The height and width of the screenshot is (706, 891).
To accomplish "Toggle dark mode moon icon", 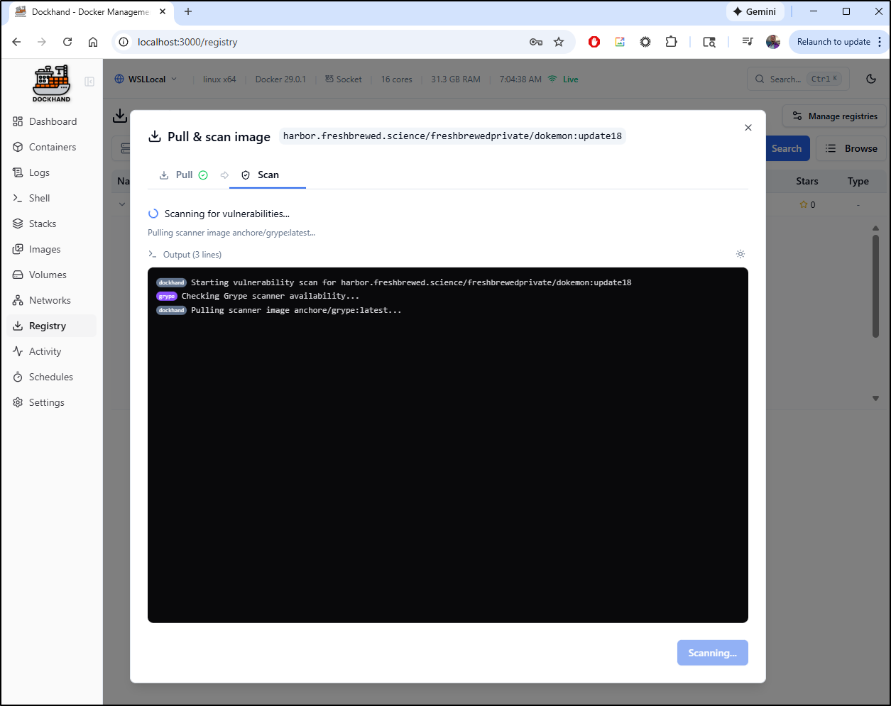I will pos(871,79).
